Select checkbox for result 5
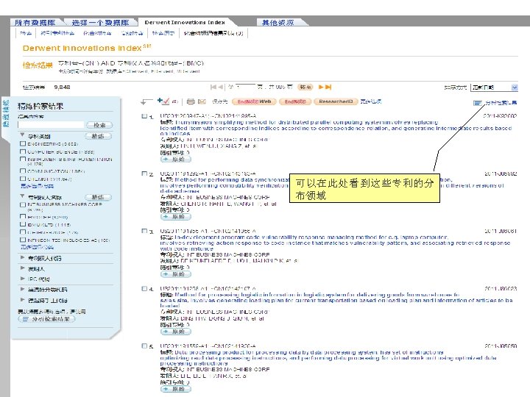530x397 pixels. point(144,346)
